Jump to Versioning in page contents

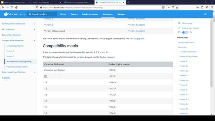click(182, 47)
